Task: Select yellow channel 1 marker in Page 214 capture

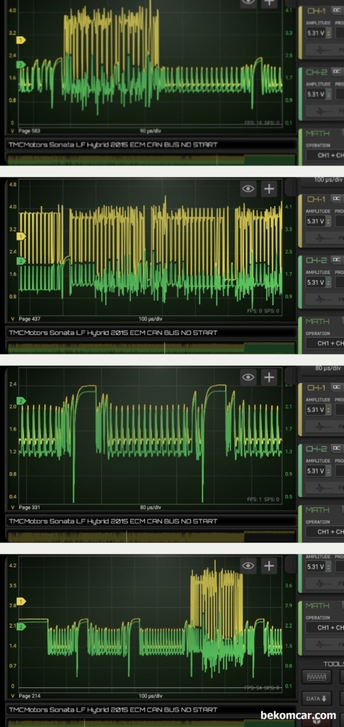Action: [x=21, y=601]
